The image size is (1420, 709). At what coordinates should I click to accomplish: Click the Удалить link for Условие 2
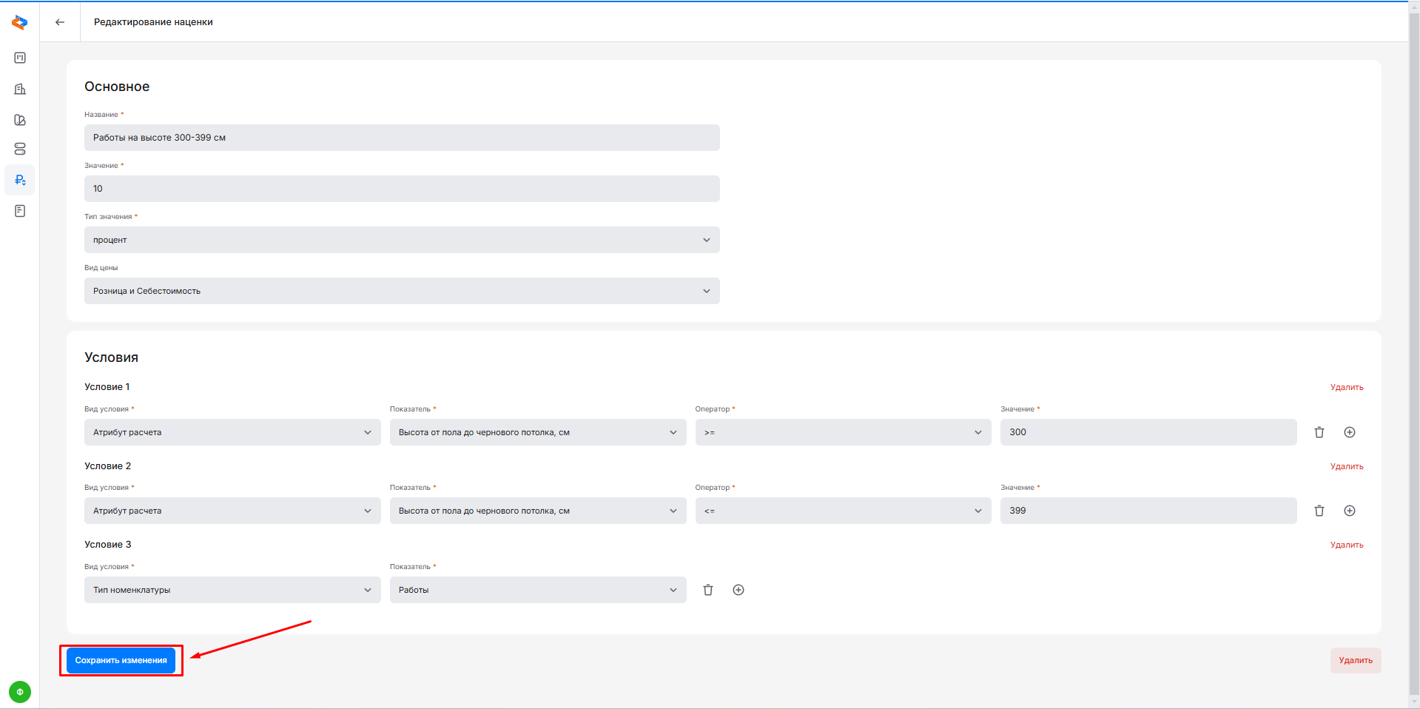click(1346, 466)
